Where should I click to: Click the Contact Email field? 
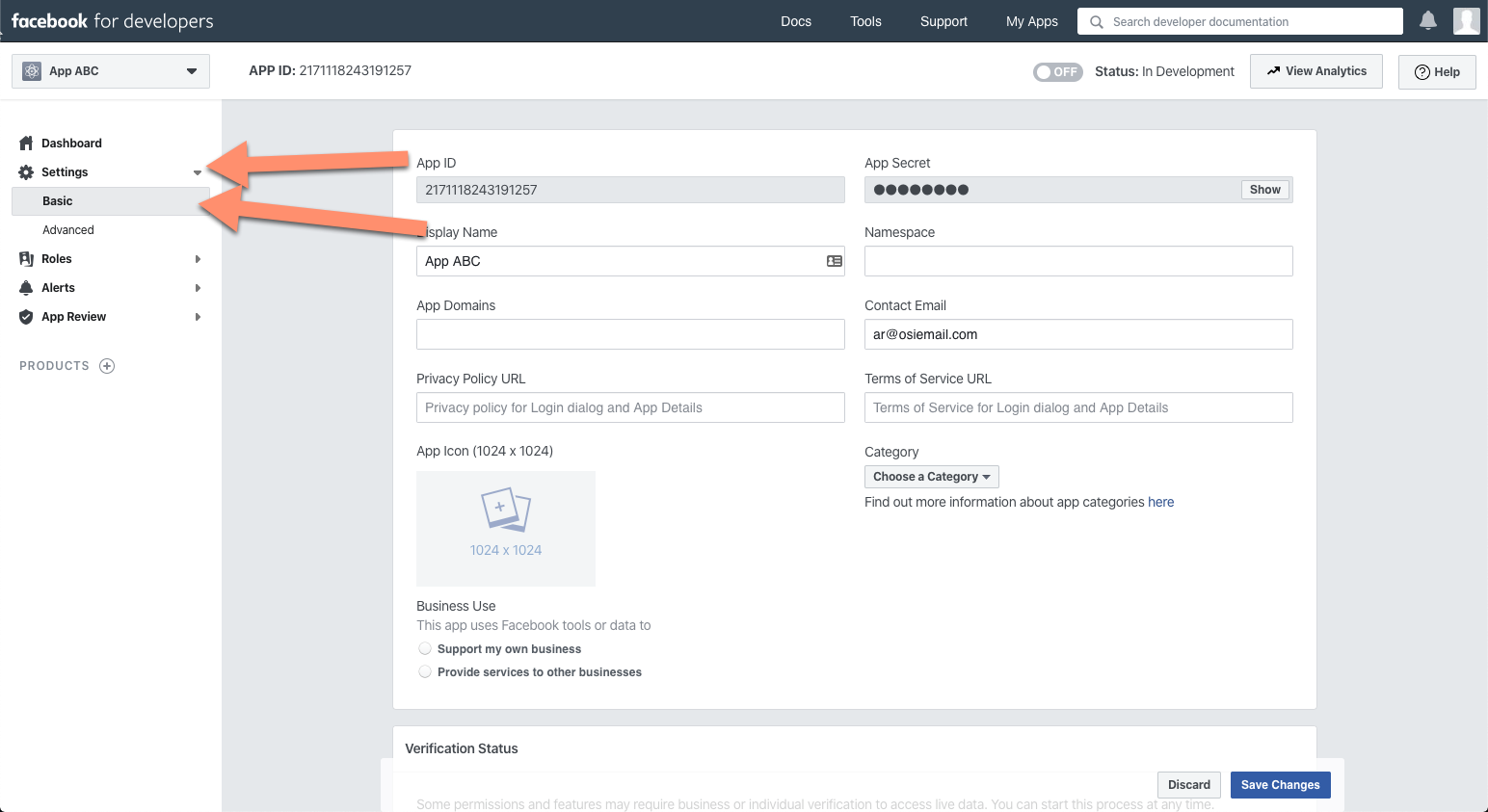click(x=1078, y=334)
